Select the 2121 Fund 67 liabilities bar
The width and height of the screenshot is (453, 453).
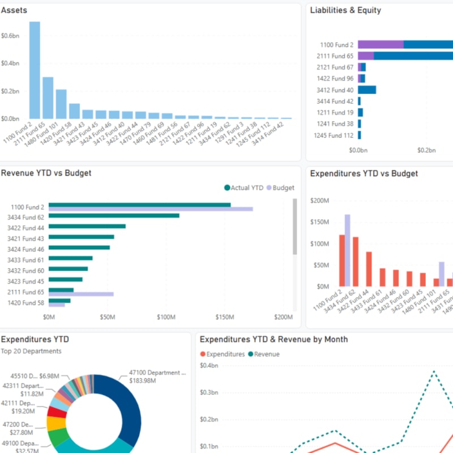click(x=362, y=67)
